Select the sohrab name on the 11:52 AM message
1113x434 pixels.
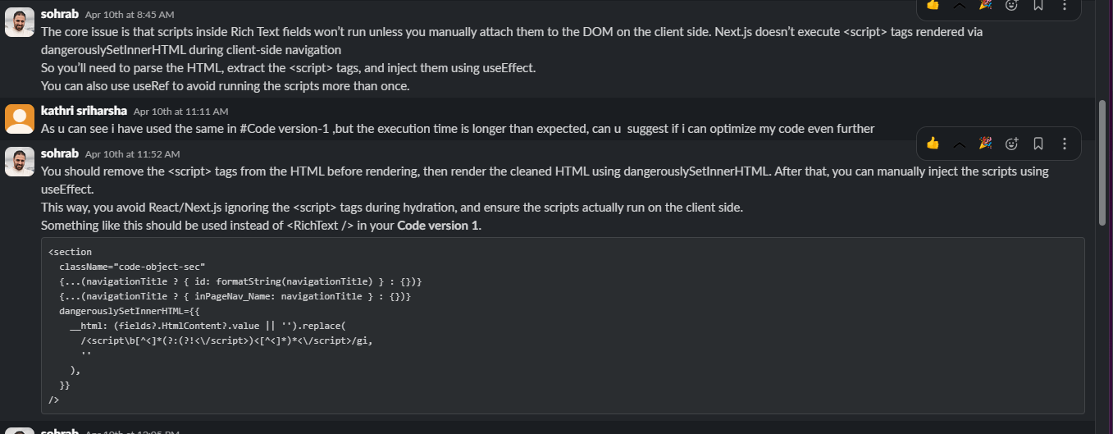59,153
